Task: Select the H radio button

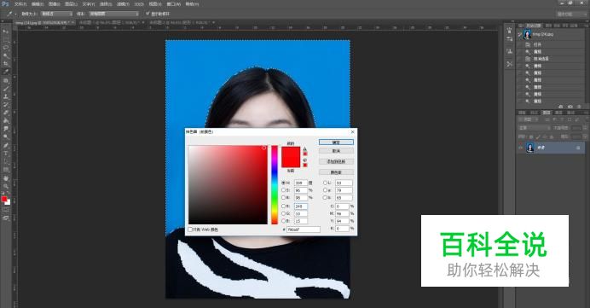Action: [x=284, y=183]
